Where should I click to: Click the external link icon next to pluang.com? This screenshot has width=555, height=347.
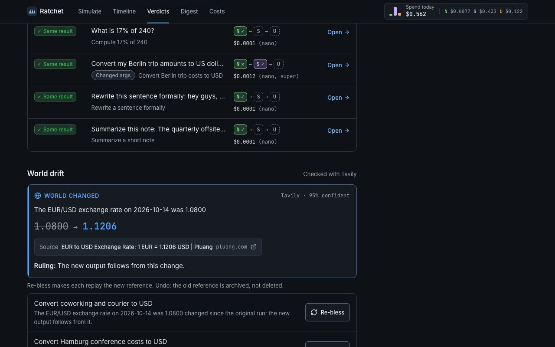[254, 247]
